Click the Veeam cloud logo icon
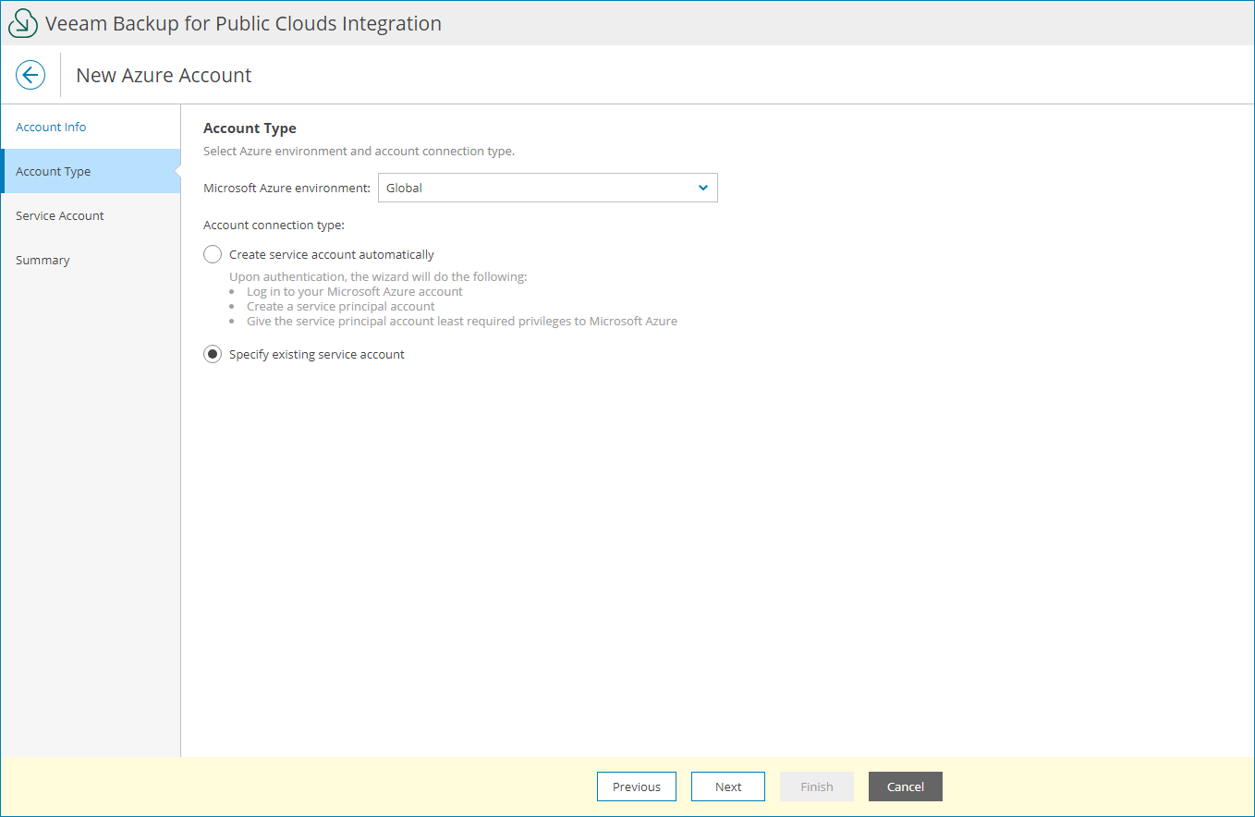Viewport: 1255px width, 817px height. [23, 23]
